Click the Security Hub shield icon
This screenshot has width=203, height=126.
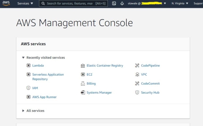(137, 92)
